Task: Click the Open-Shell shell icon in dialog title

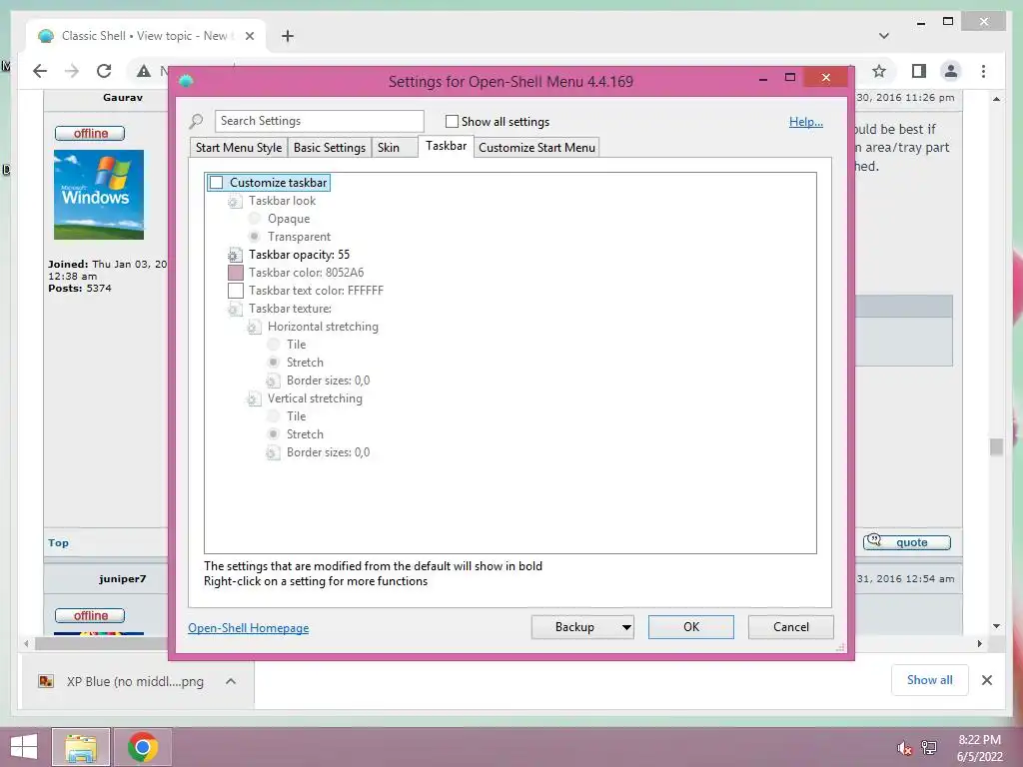Action: (x=186, y=81)
